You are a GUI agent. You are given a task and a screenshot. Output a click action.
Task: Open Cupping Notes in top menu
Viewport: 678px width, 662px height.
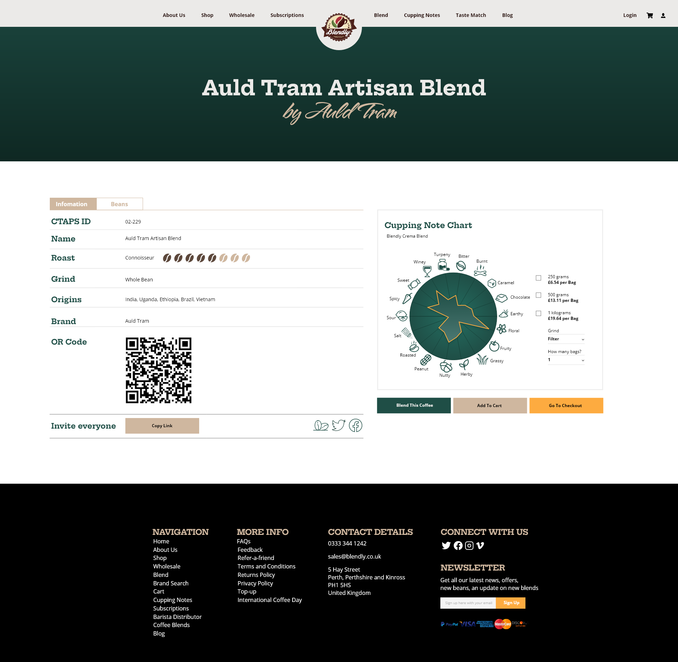click(422, 15)
